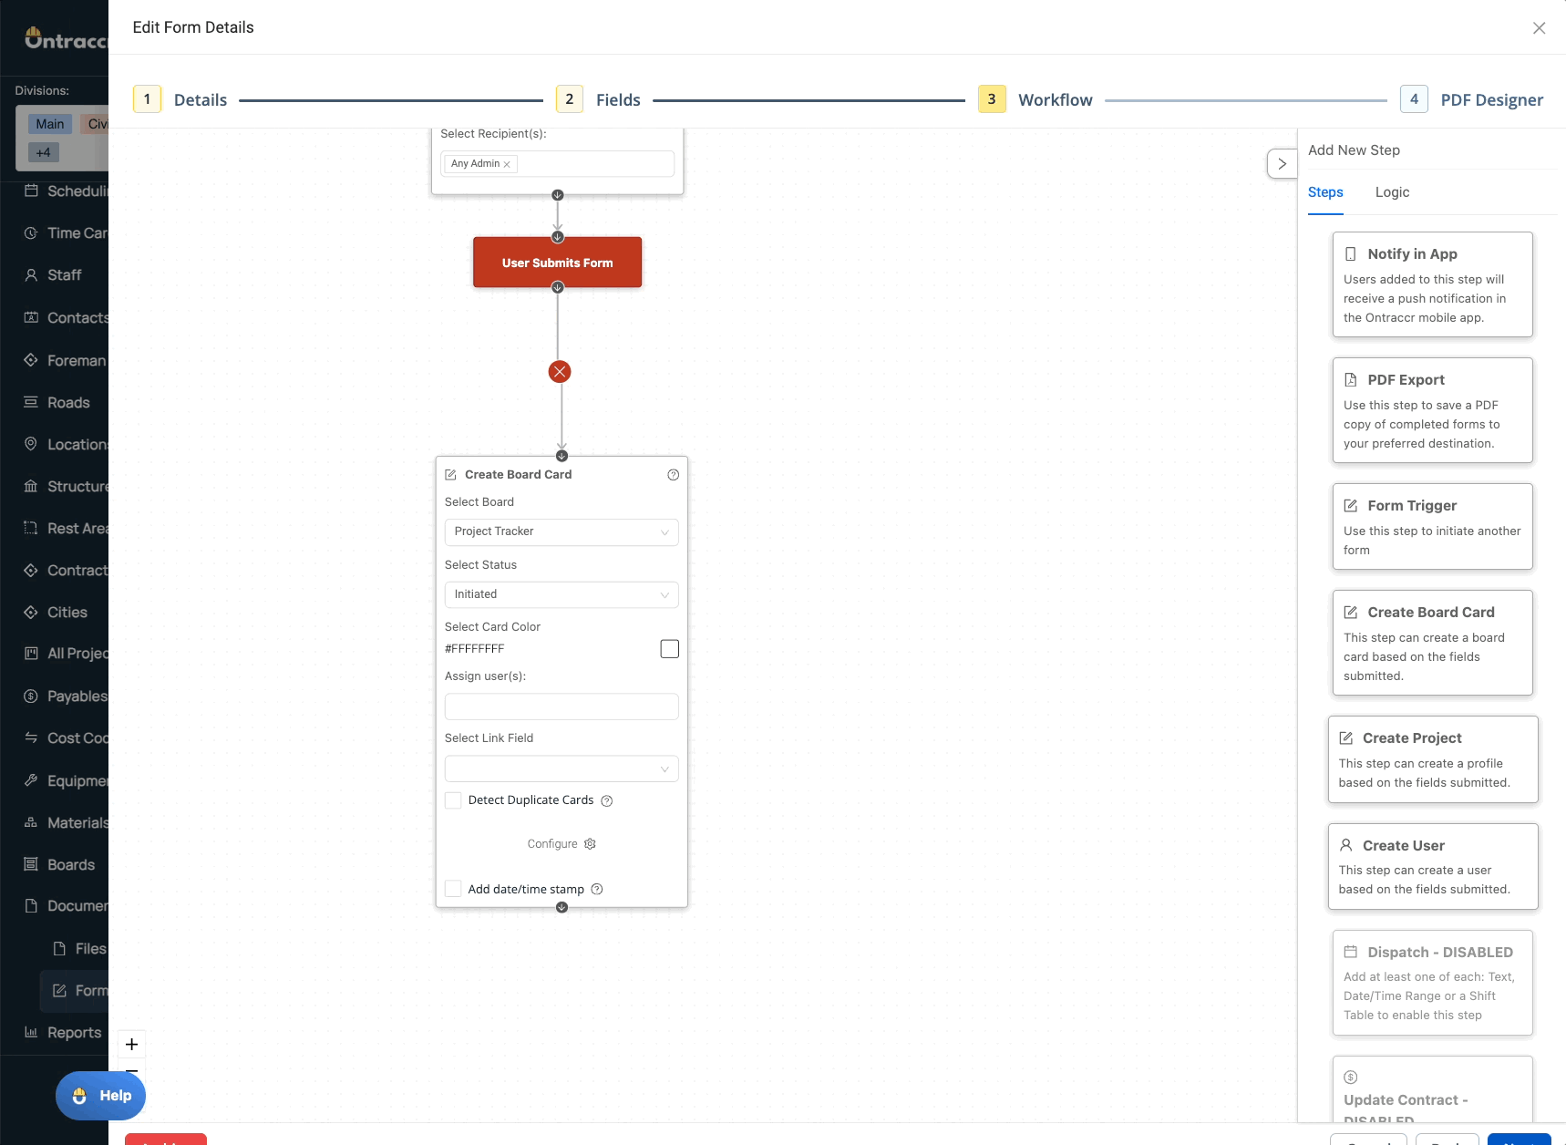1566x1145 pixels.
Task: Collapse the Add New Step panel
Action: [1282, 164]
